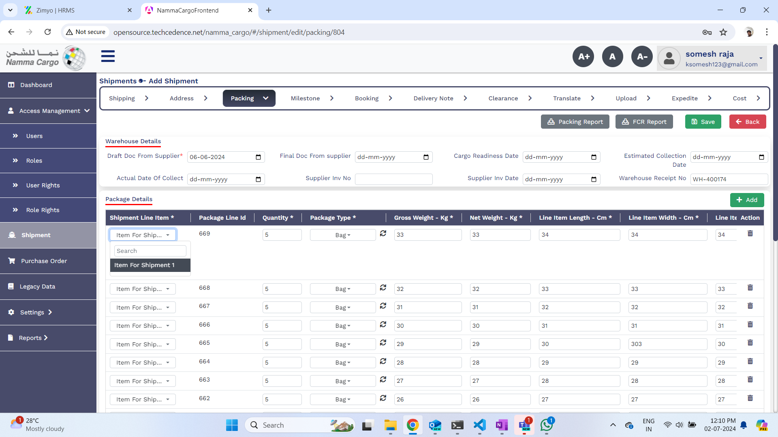Open Visual Studio Code from taskbar
The width and height of the screenshot is (778, 437).
(x=479, y=425)
